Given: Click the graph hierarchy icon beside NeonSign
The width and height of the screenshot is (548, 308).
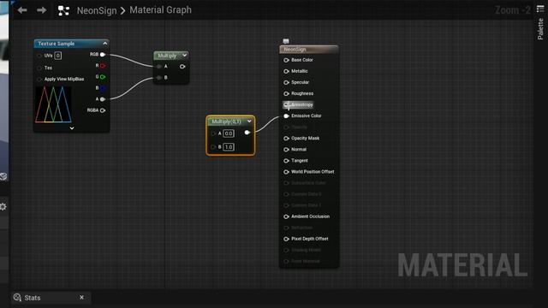Looking at the screenshot, I should 63,10.
